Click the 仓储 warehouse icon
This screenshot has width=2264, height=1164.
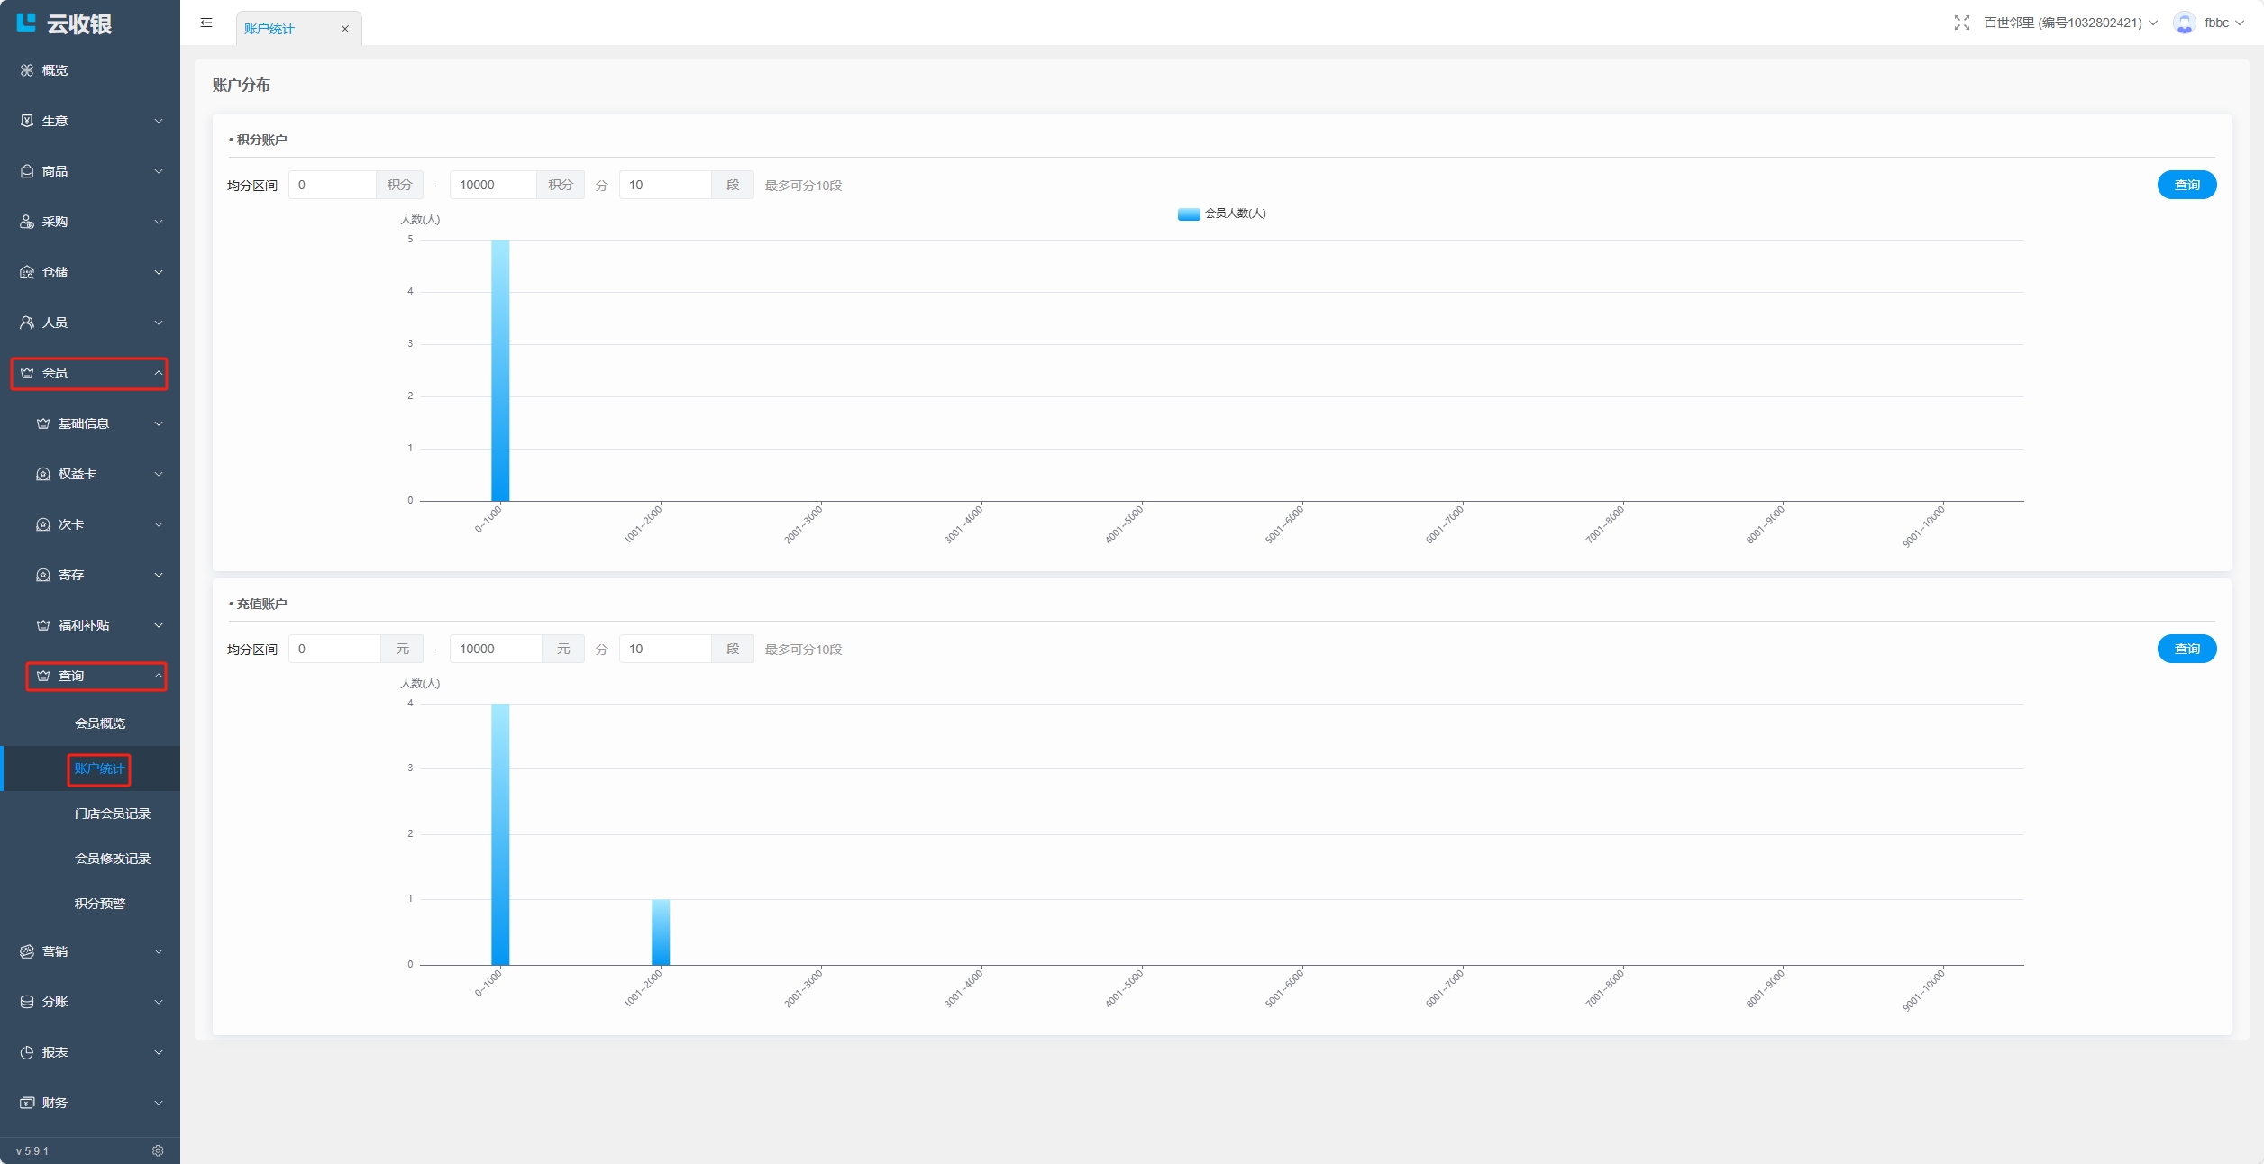click(x=27, y=272)
